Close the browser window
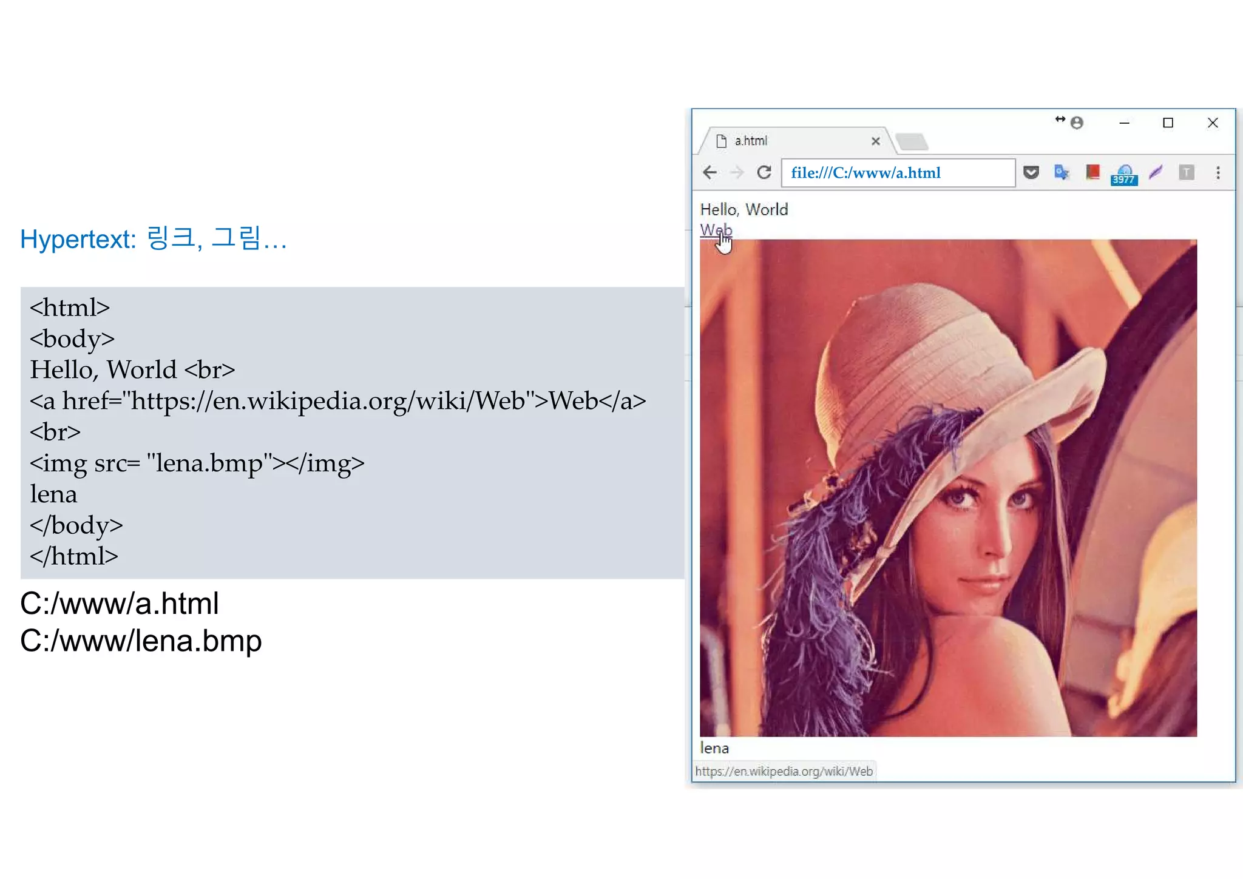Screen dimensions: 1243x879 click(1213, 123)
